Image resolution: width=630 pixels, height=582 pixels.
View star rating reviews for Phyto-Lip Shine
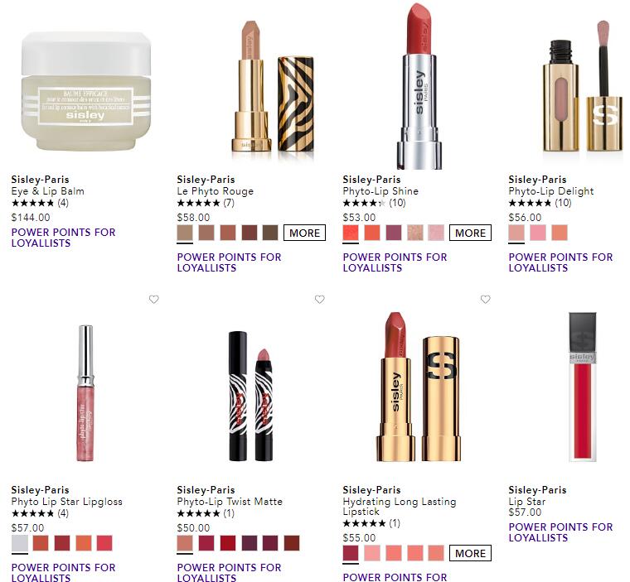[x=375, y=203]
